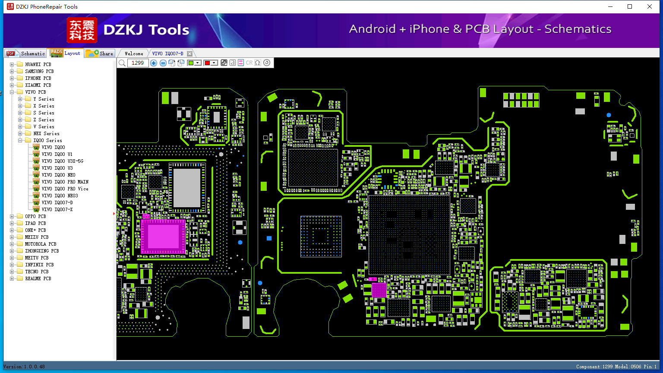This screenshot has width=663, height=373.
Task: Click the circular reset arrow icon
Action: 267,63
